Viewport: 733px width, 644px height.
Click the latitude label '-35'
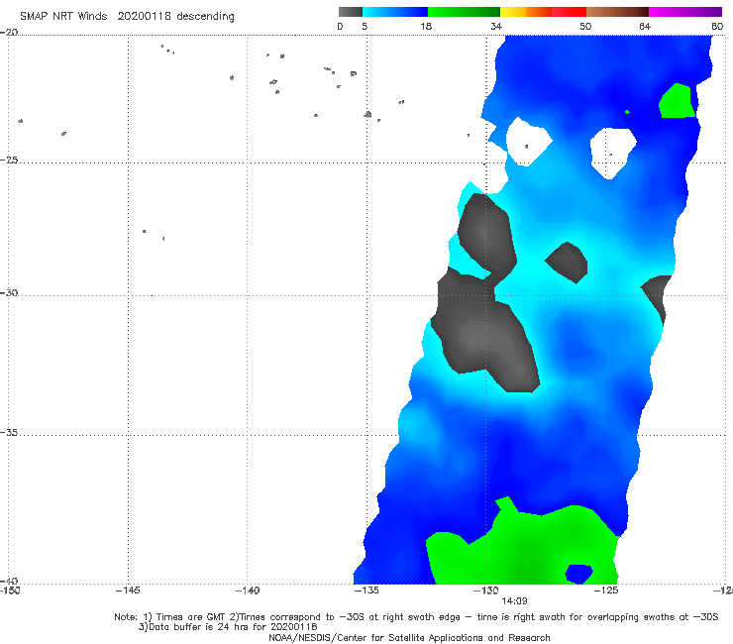click(x=9, y=432)
